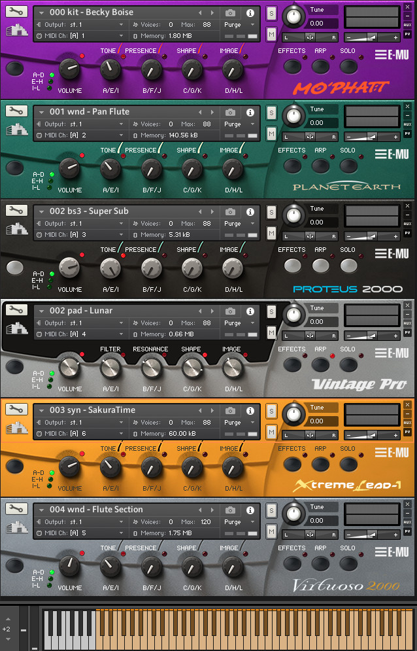Screen dimensions: 417x651
Task: Toggle EFFECTS button on Mo'Phatt panel
Action: tap(292, 67)
